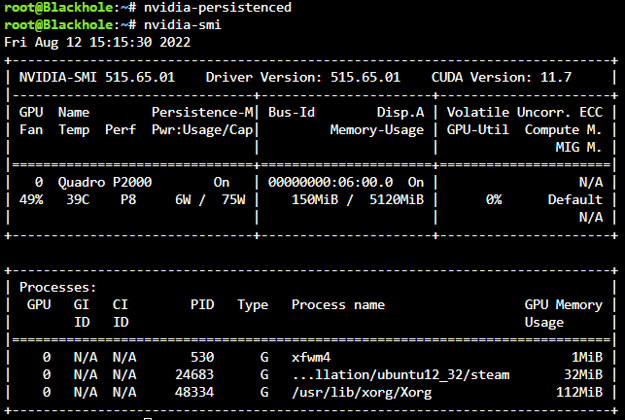Click the 'Memory-Usage' header
Image resolution: width=625 pixels, height=420 pixels.
point(377,129)
